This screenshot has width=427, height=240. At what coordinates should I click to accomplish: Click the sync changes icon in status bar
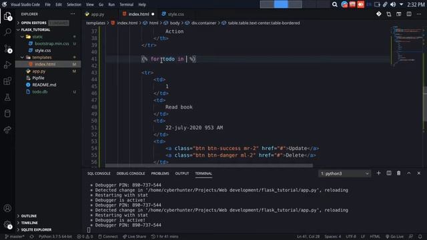31,237
